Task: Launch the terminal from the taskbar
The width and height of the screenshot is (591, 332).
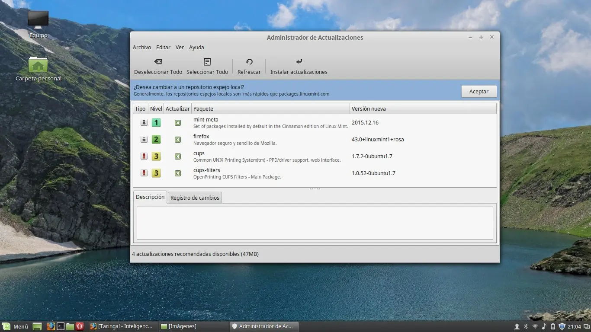Action: [60, 326]
